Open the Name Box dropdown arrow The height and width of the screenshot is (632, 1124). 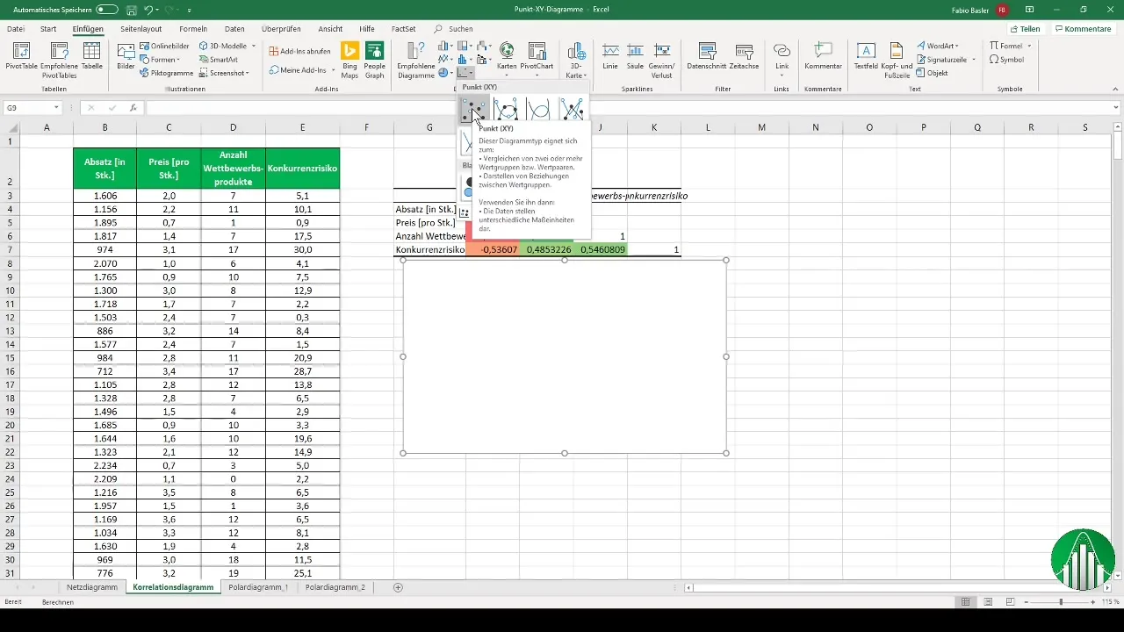click(56, 108)
